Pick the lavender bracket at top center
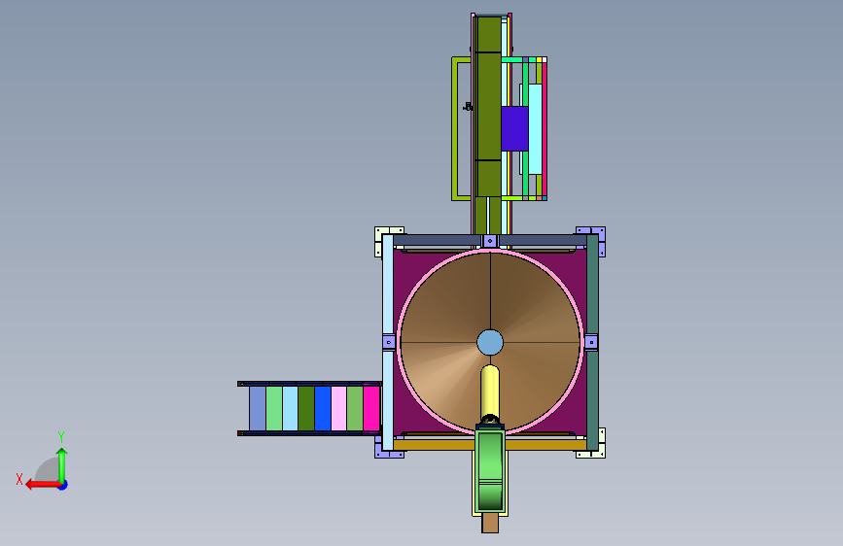The width and height of the screenshot is (843, 546). click(490, 241)
